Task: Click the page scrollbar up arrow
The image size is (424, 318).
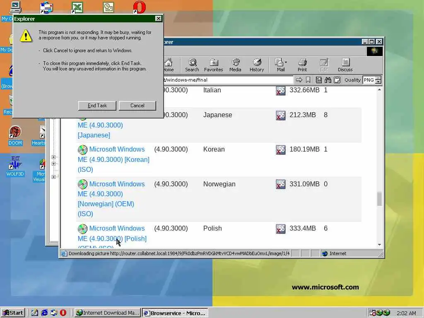Action: pos(379,89)
